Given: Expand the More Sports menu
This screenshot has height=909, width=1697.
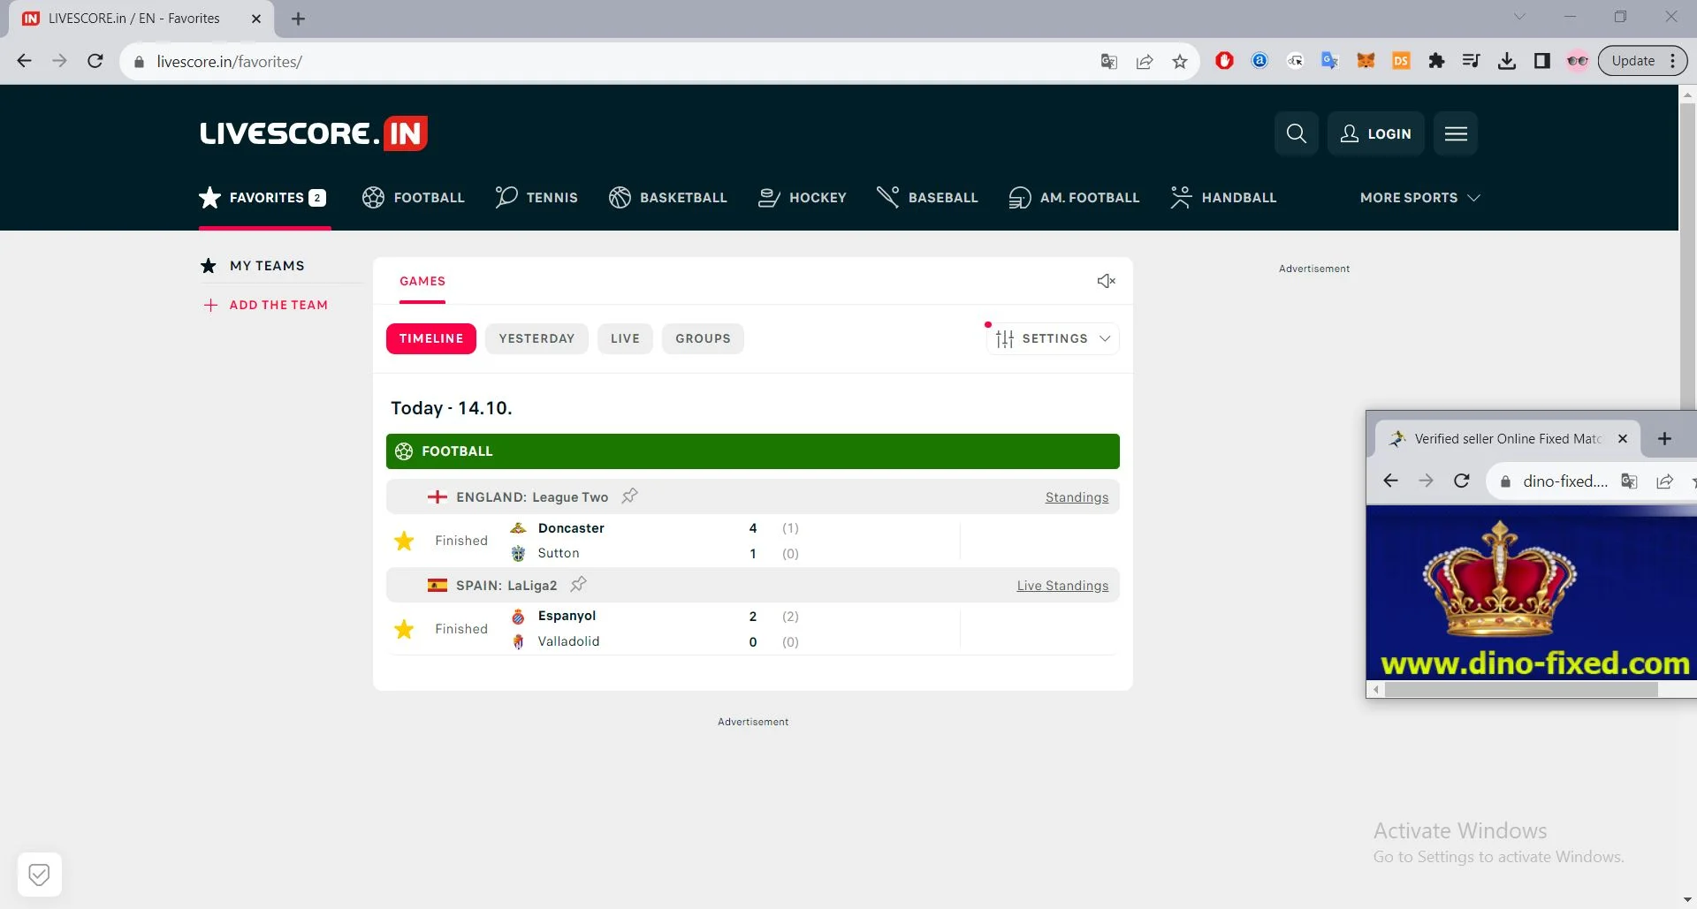Looking at the screenshot, I should pos(1419,198).
